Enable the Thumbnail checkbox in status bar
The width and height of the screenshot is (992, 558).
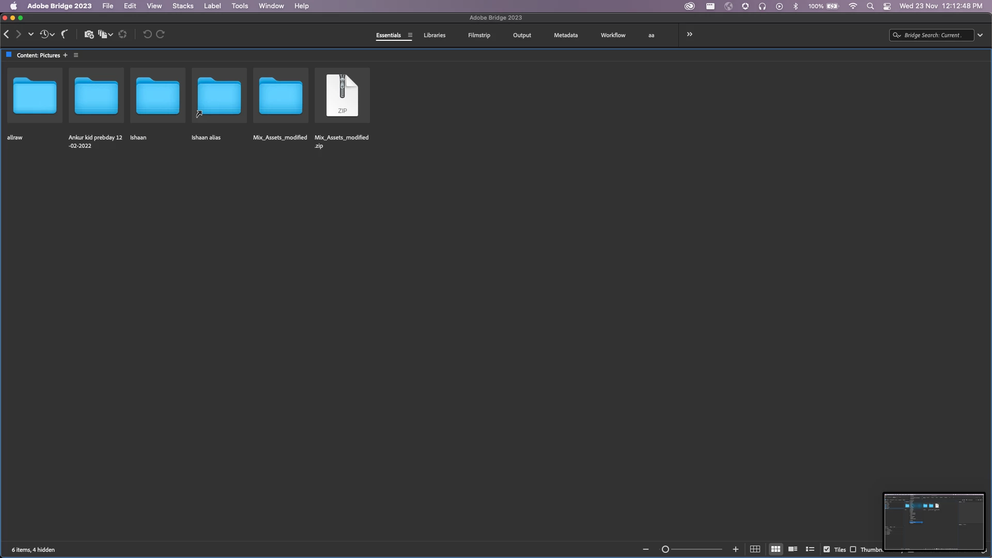(x=853, y=549)
